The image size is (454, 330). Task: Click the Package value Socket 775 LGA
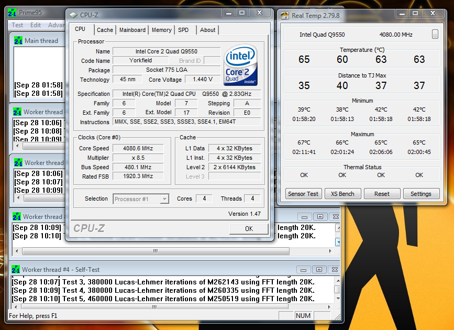166,70
